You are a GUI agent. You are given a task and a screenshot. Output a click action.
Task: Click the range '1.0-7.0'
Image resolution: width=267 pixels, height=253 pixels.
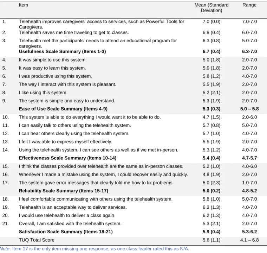tap(249, 183)
